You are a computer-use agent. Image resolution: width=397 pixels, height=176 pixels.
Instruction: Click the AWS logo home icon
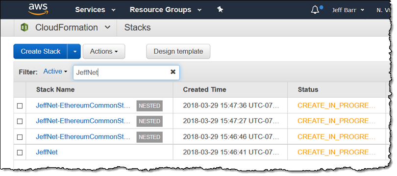pyautogui.click(x=38, y=9)
